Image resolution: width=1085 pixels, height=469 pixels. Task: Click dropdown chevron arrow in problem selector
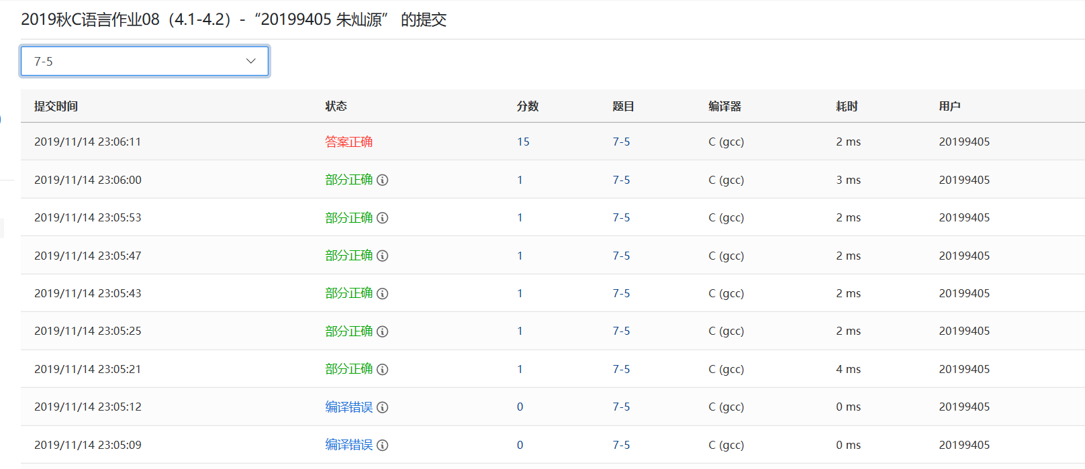coord(251,61)
